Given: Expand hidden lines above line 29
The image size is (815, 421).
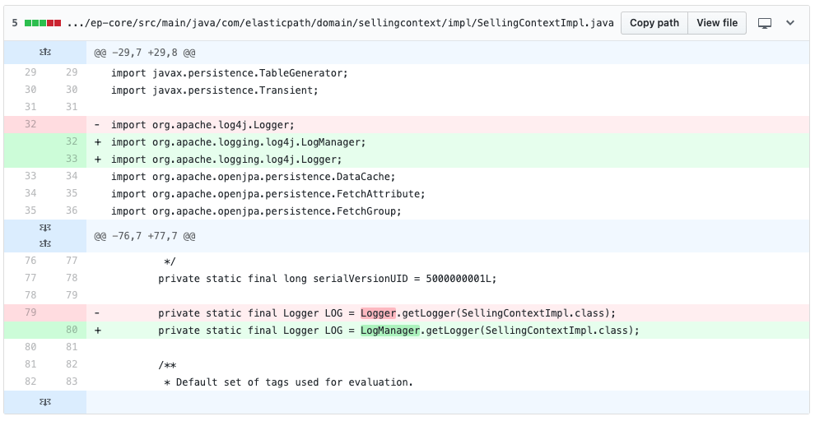Looking at the screenshot, I should (x=45, y=53).
